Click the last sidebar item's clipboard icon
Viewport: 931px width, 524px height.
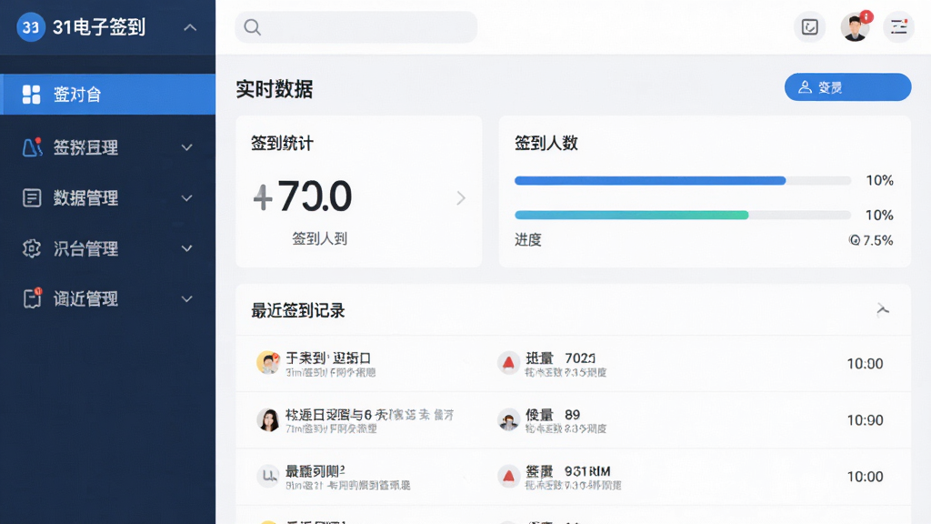tap(32, 298)
